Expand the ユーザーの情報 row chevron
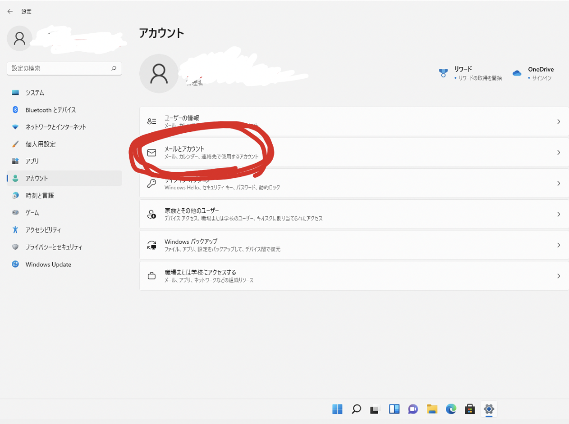569x424 pixels. point(559,121)
